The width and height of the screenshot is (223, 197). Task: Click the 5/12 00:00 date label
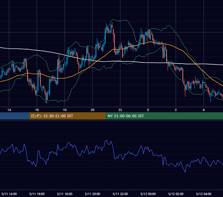coord(148,194)
